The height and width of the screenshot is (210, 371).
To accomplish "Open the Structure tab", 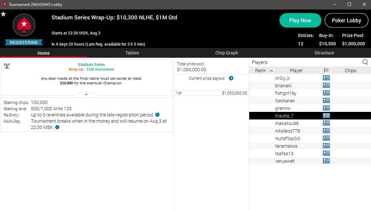I will 324,53.
